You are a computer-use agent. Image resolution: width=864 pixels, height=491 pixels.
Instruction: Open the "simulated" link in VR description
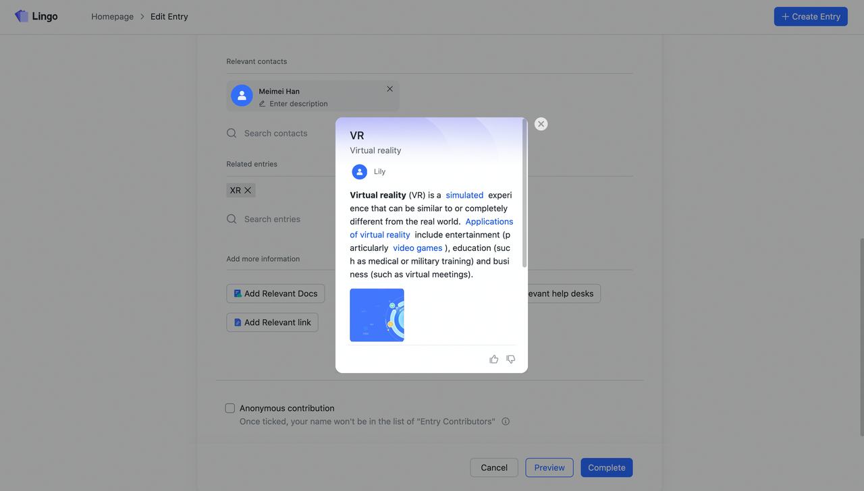tap(464, 195)
